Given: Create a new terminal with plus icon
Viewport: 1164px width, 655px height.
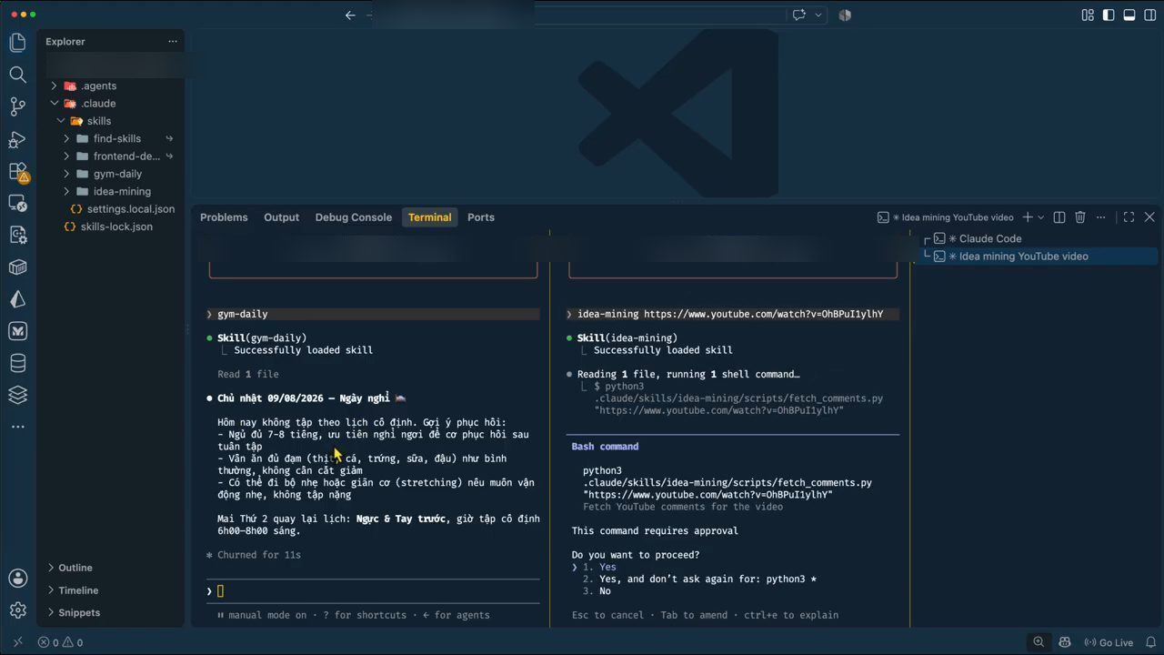Looking at the screenshot, I should [x=1028, y=217].
